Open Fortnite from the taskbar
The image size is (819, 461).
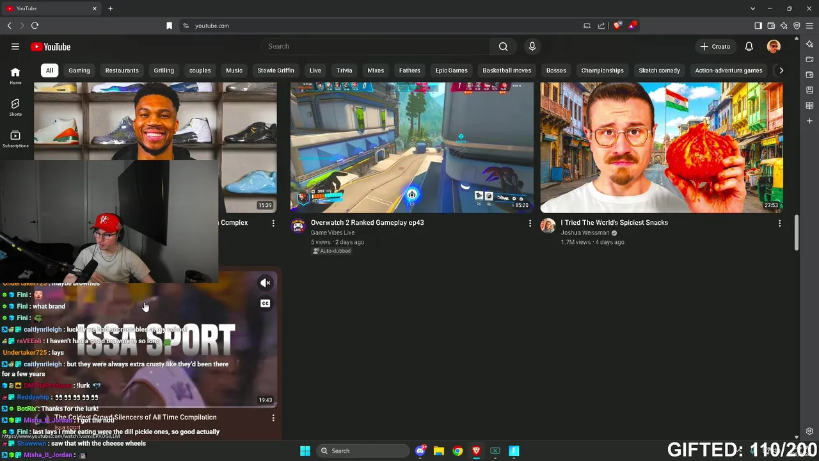point(514,451)
